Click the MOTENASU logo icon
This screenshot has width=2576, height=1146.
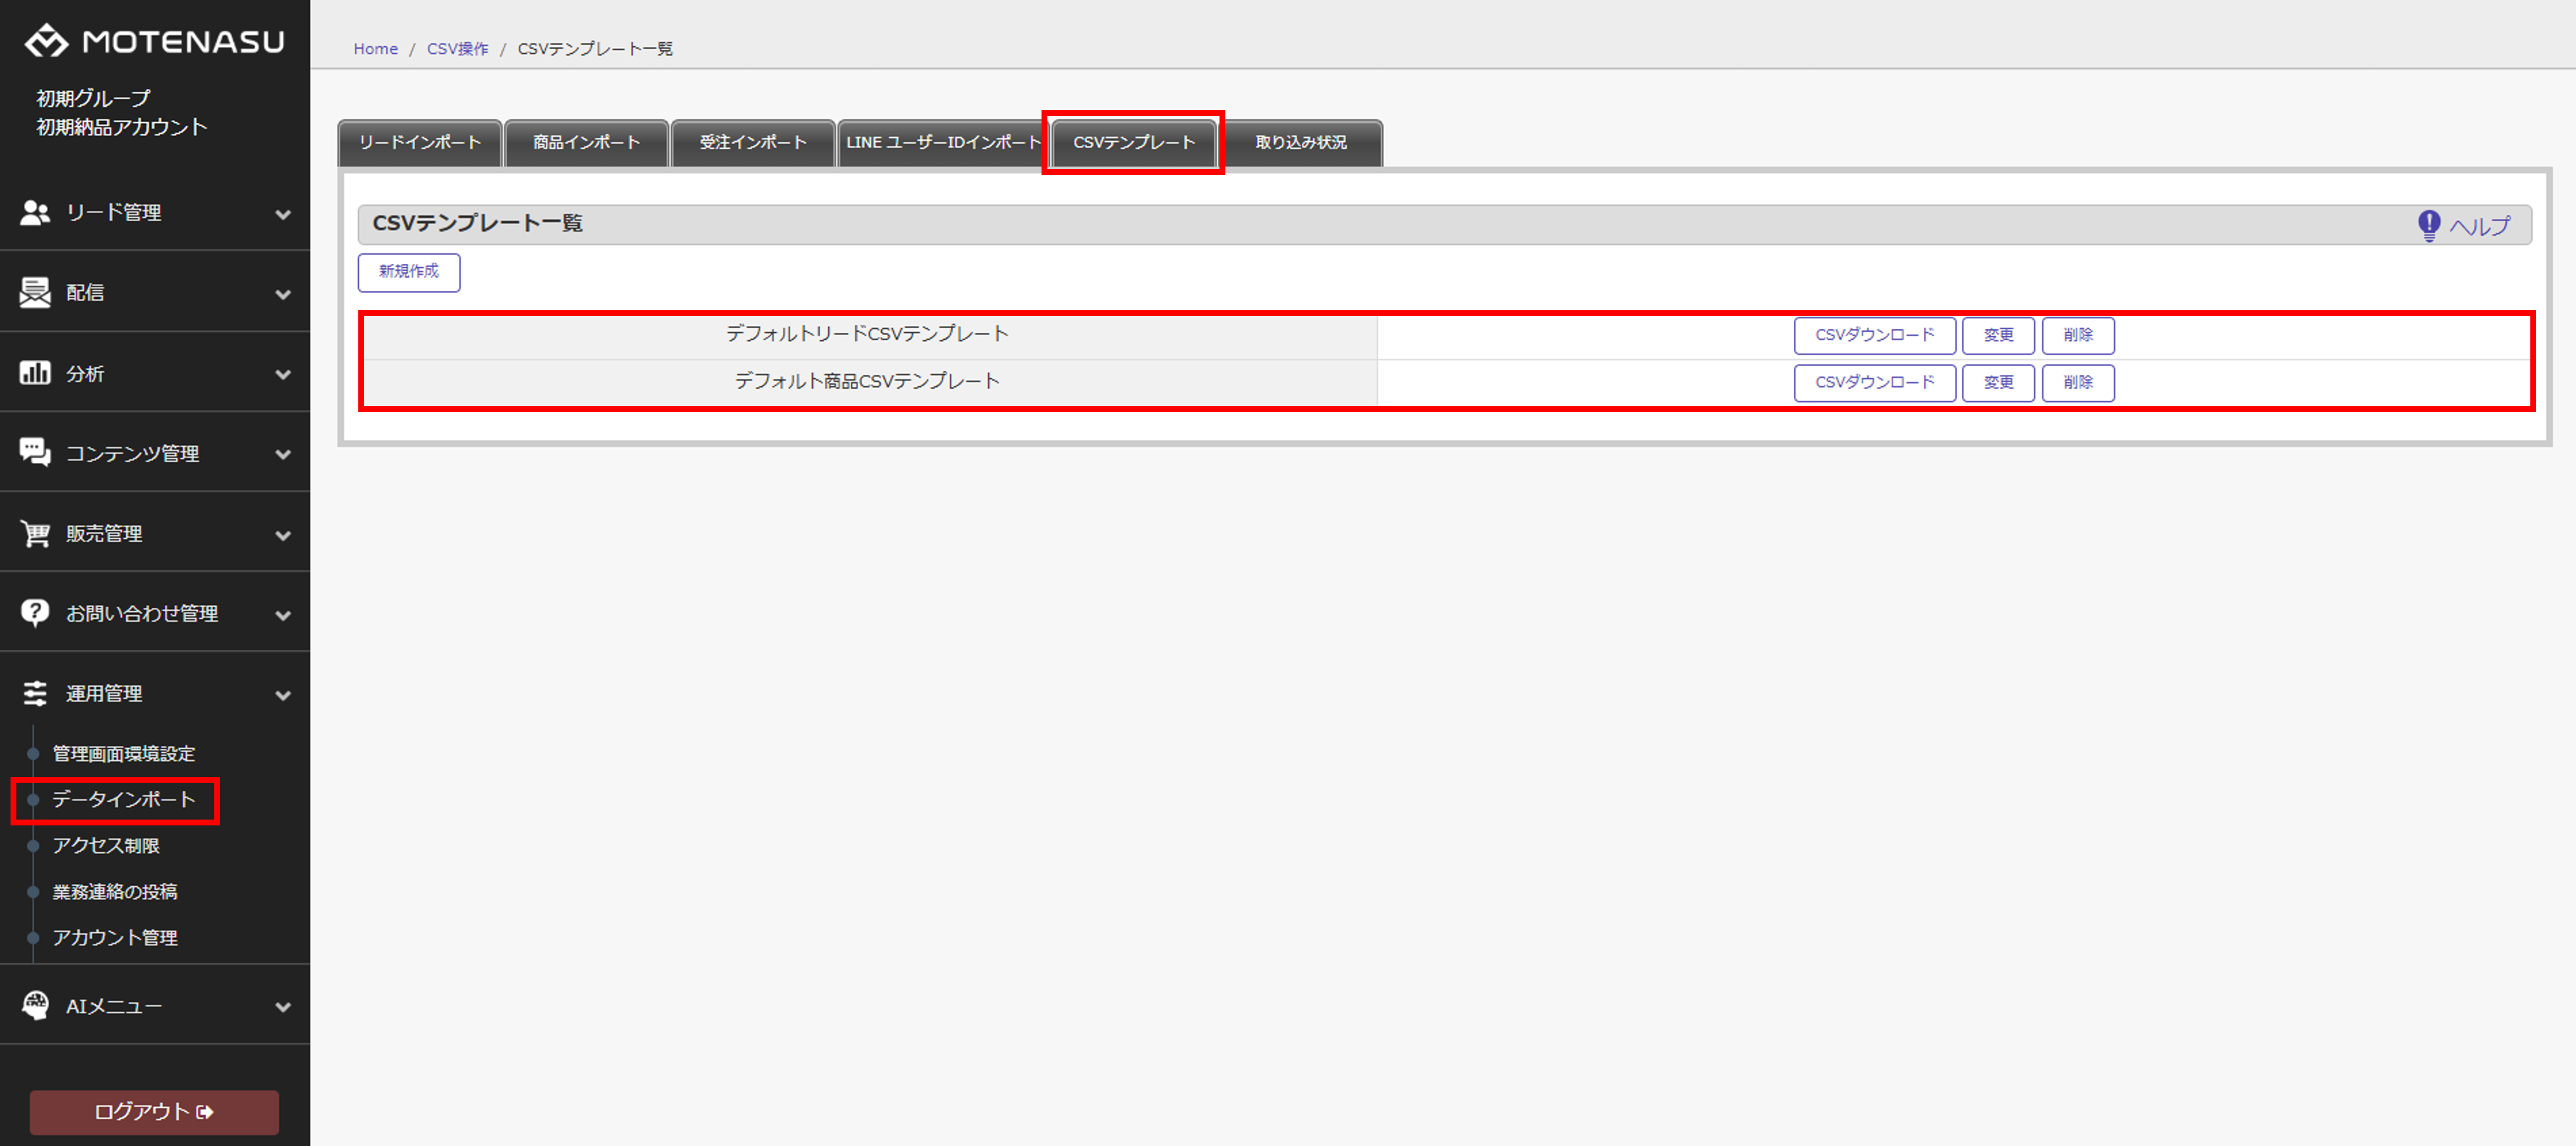tap(46, 41)
